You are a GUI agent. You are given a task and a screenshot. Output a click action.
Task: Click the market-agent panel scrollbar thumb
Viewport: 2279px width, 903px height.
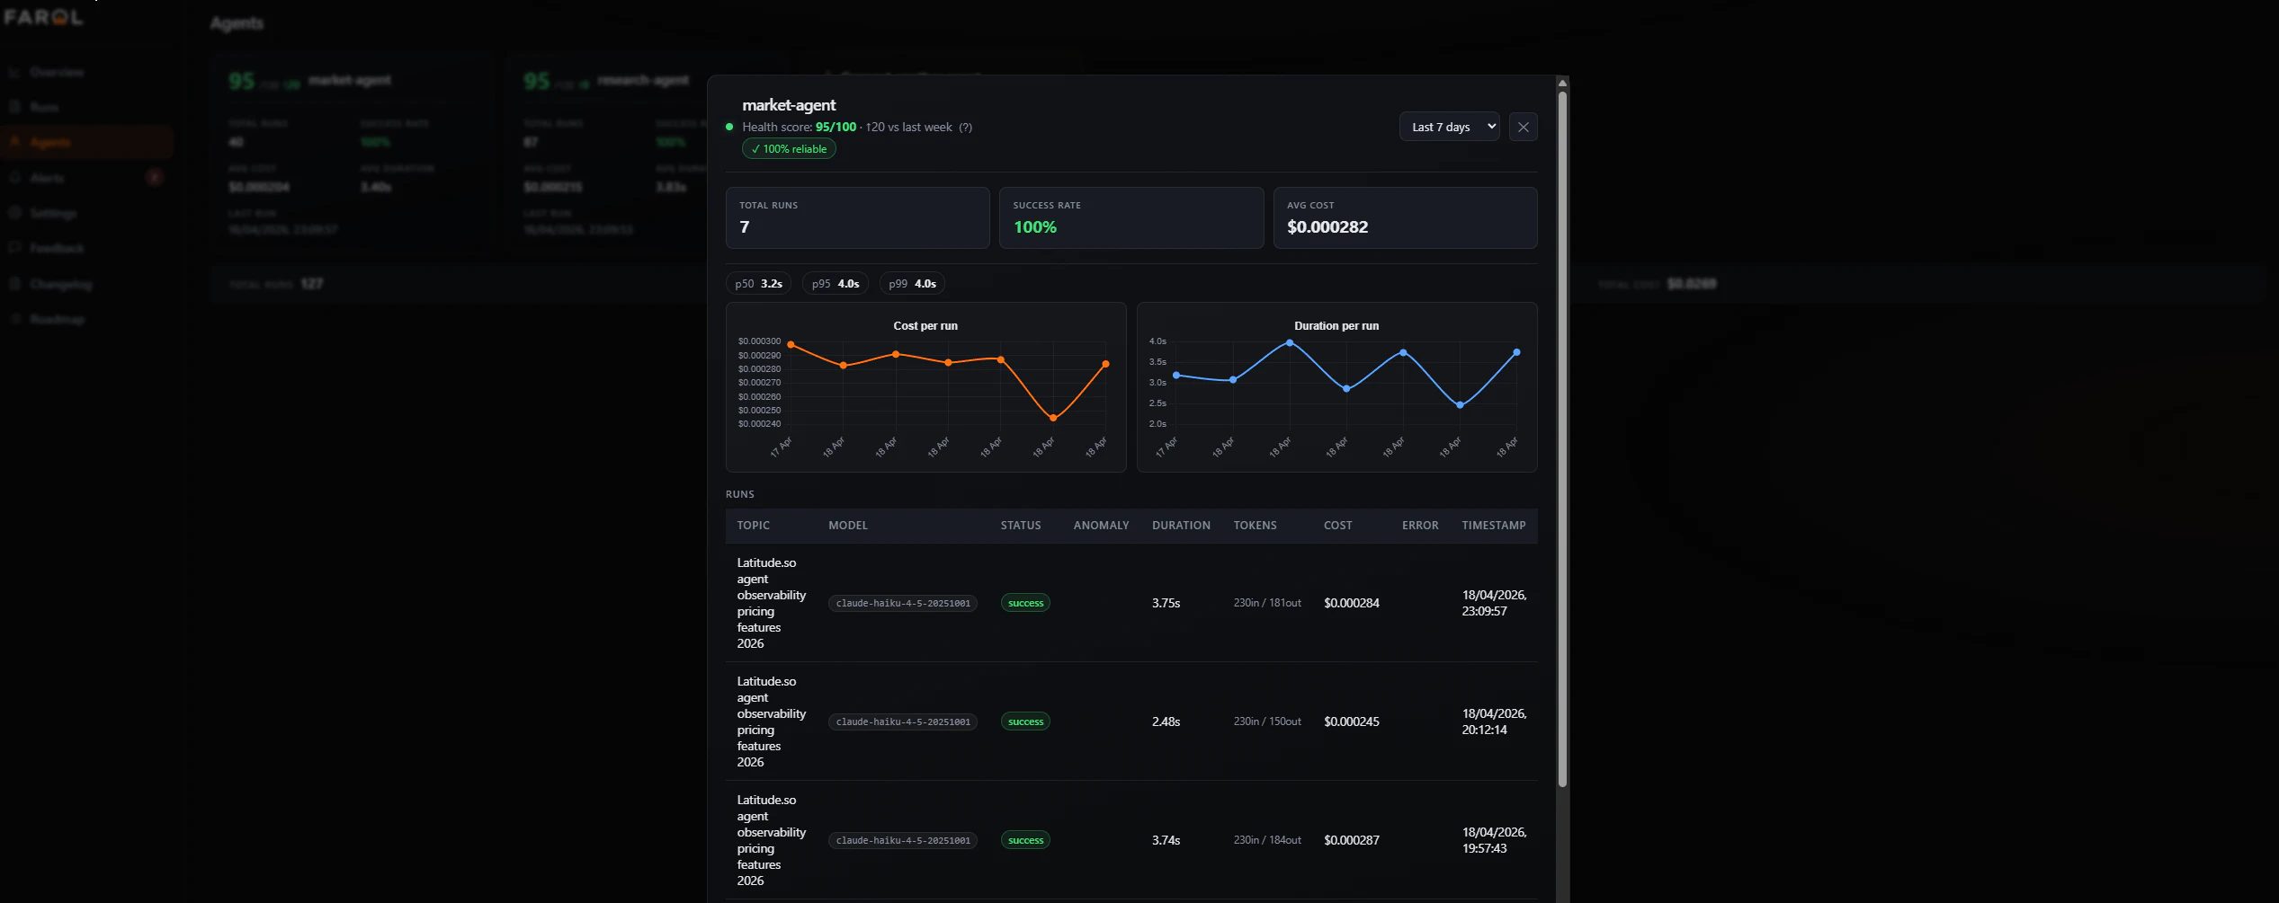point(1562,438)
